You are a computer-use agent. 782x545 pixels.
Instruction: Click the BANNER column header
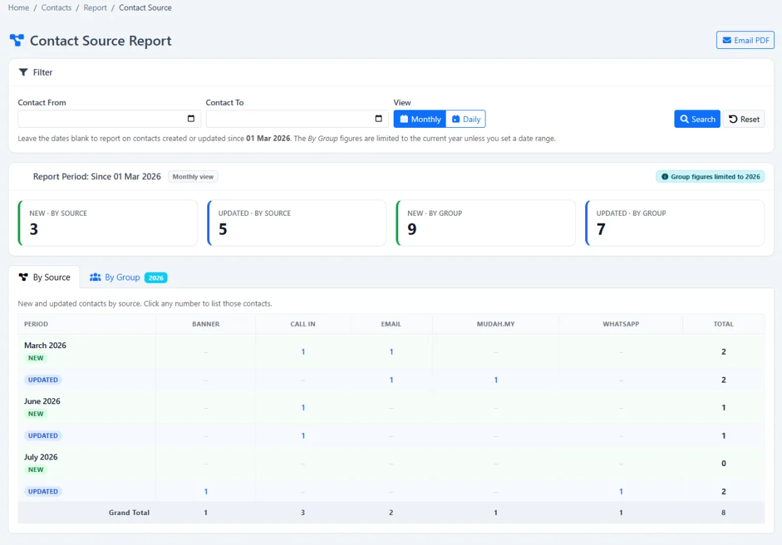pos(206,324)
